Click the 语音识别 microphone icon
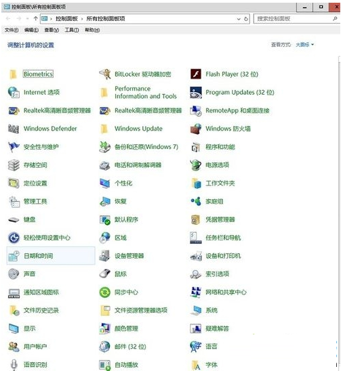 (14, 365)
